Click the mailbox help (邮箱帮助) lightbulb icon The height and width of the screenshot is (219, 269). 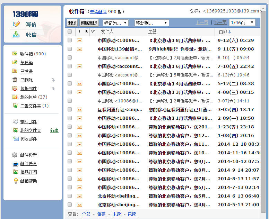[16, 181]
